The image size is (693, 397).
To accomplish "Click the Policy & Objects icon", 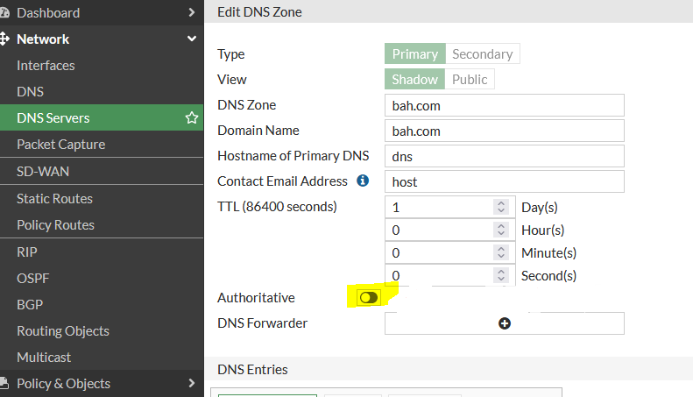I will click(4, 383).
